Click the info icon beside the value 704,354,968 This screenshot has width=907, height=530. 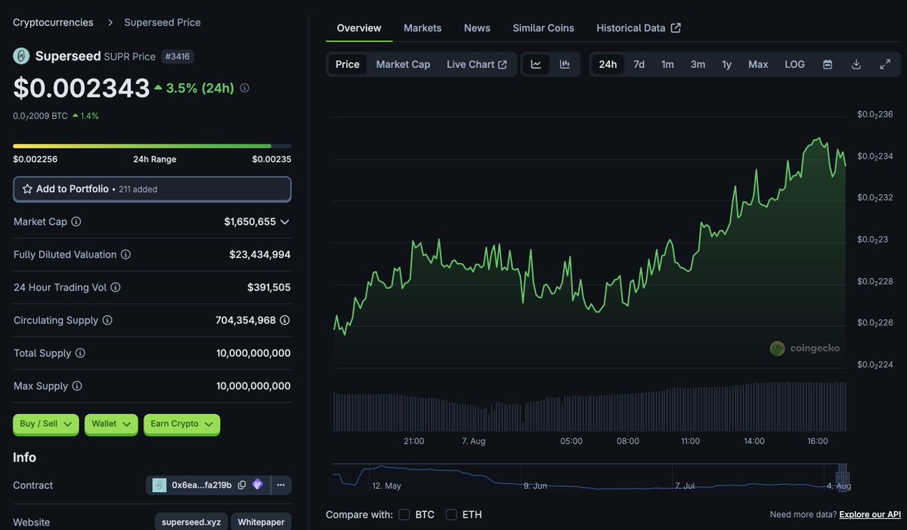point(285,321)
